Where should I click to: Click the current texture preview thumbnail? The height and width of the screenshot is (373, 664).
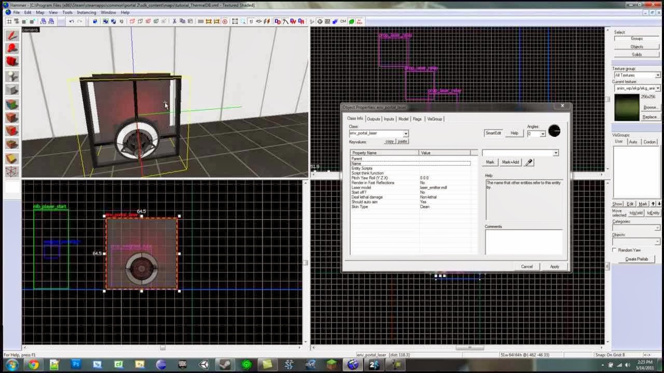627,107
